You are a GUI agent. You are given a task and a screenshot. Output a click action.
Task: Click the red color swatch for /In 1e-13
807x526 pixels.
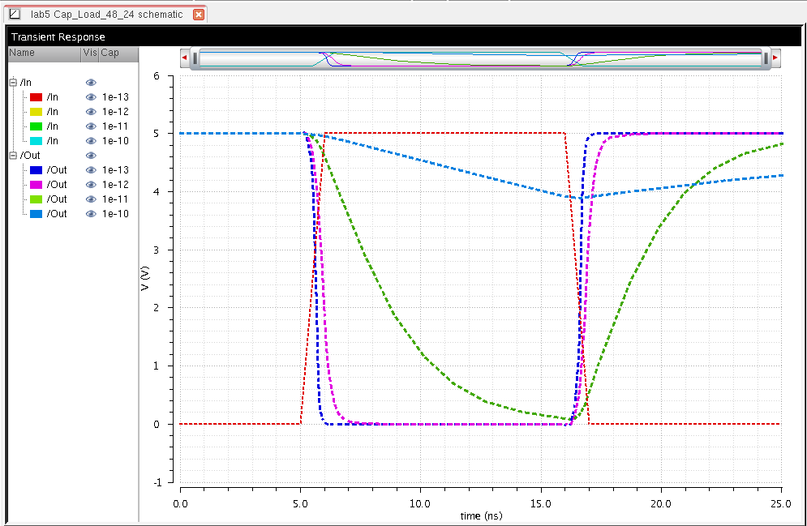point(36,97)
